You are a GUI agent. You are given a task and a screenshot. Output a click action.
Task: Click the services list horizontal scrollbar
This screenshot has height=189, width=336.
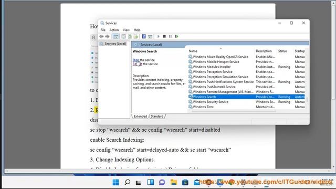tap(234, 111)
